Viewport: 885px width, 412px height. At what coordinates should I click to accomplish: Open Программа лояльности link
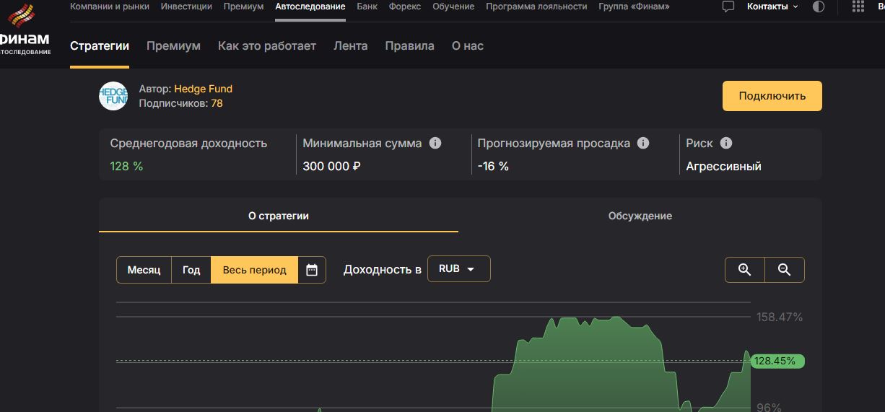[x=536, y=6]
